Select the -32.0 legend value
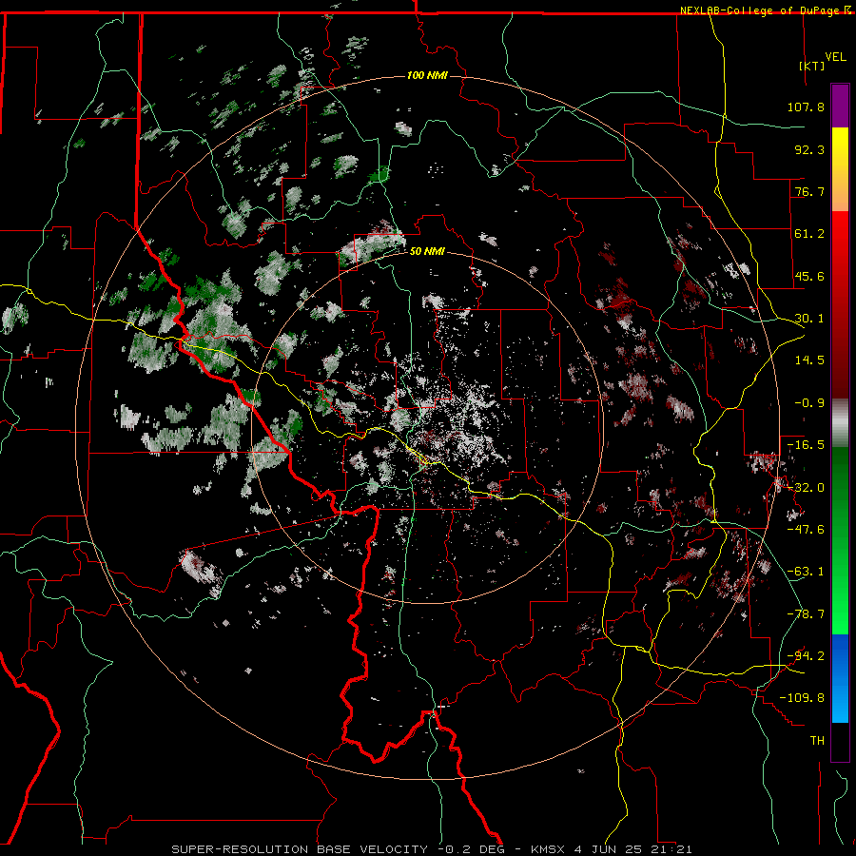The height and width of the screenshot is (856, 856). pyautogui.click(x=806, y=488)
